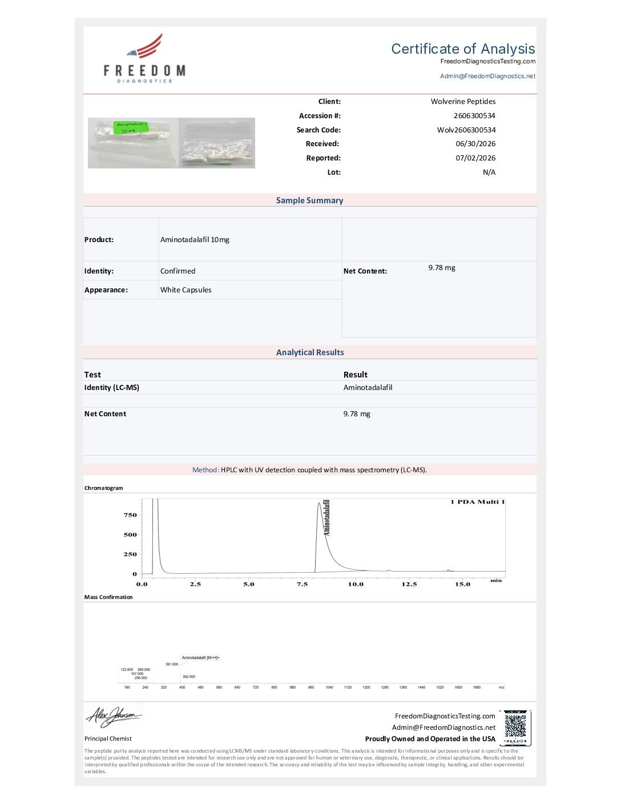Viewport: 621px width, 804px height.
Task: Click the Net Content label in summary
Action: [365, 271]
